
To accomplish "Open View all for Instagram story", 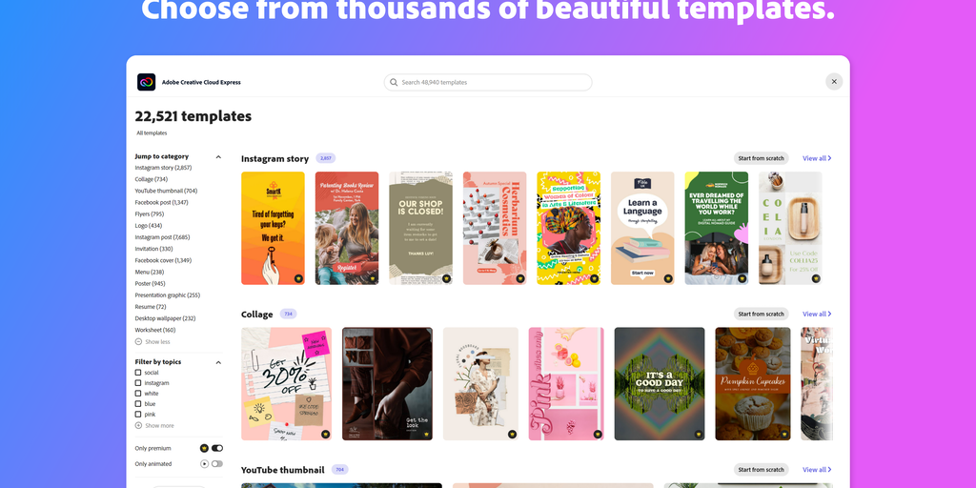I will (x=817, y=158).
